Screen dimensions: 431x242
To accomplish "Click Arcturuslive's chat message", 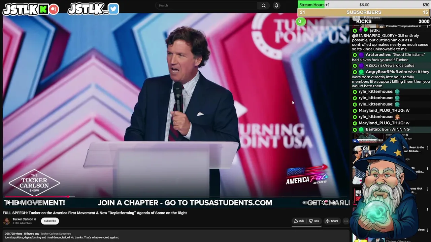I will 391,57.
